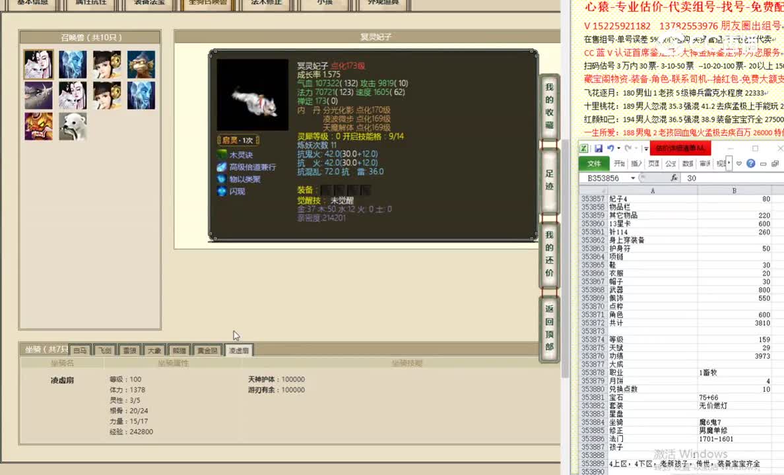Image resolution: width=784 pixels, height=475 pixels.
Task: Select the white puppy pet thumbnail
Action: (x=73, y=125)
